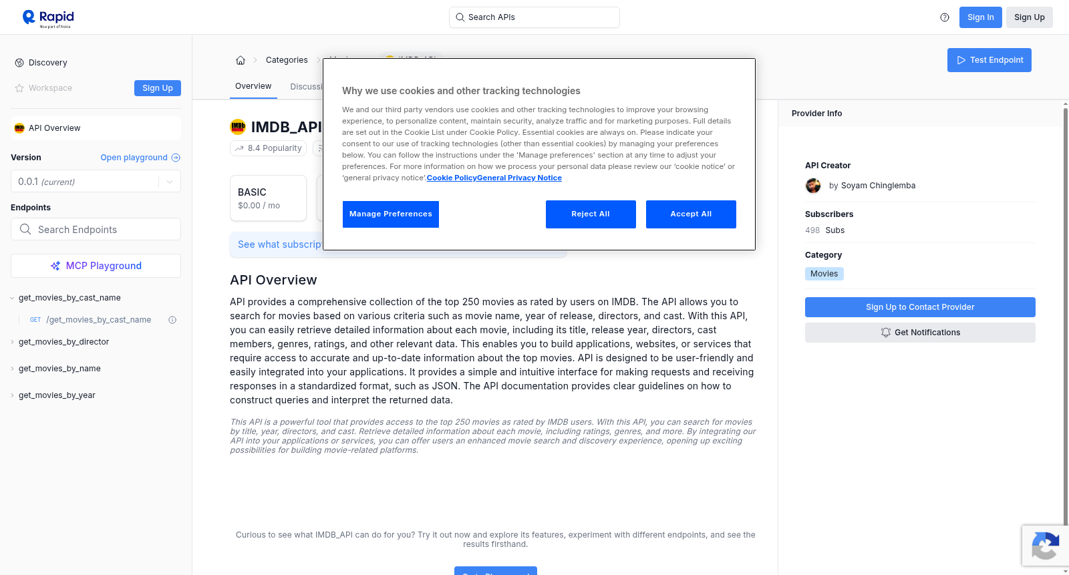Click the search icon in Search APIs
The height and width of the screenshot is (575, 1069).
[460, 17]
